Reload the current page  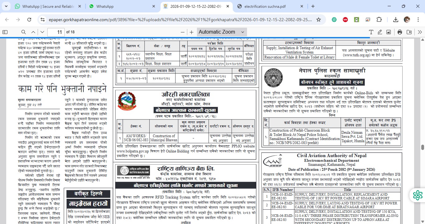pos(29,20)
